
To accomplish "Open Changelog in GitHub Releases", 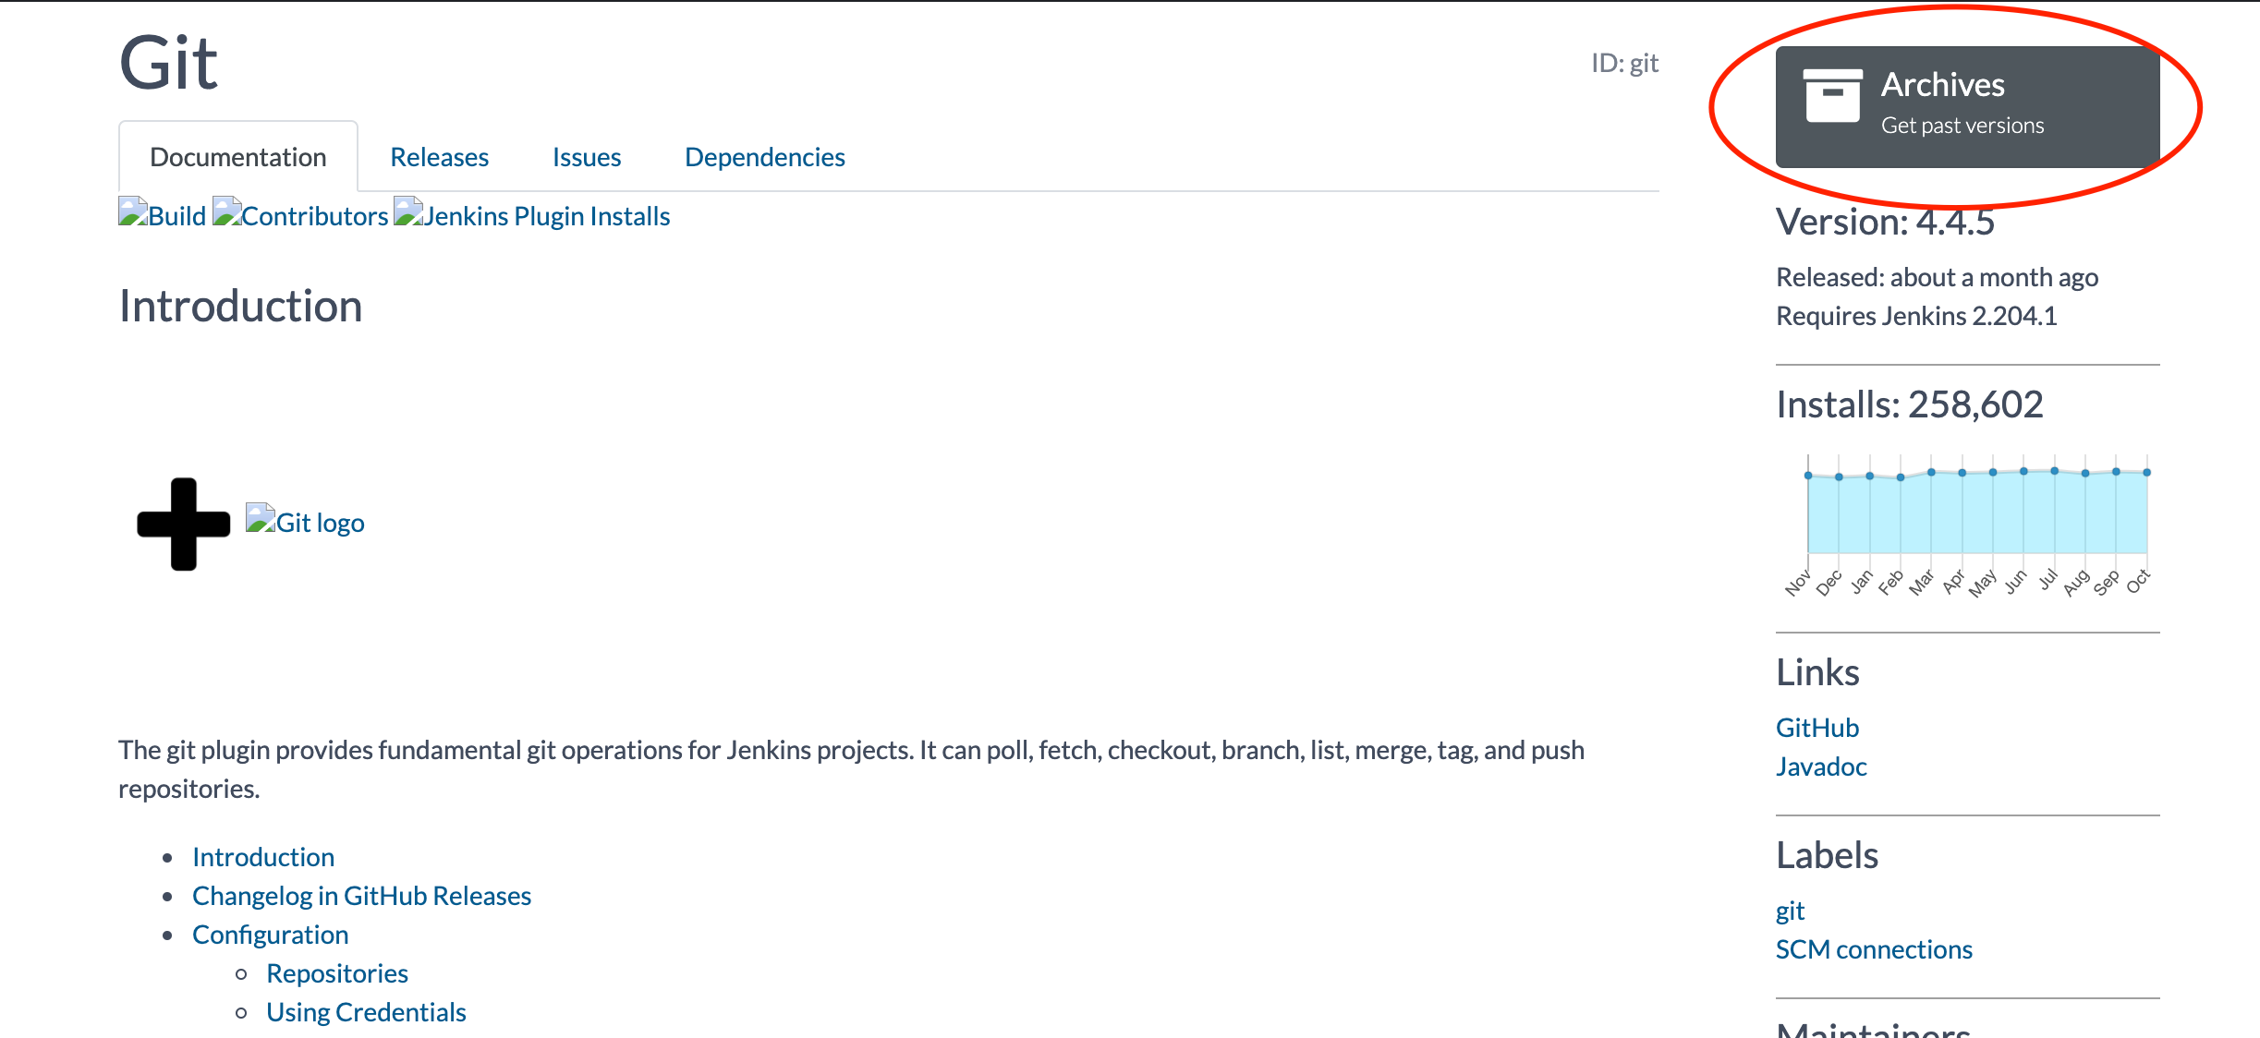I will point(361,895).
